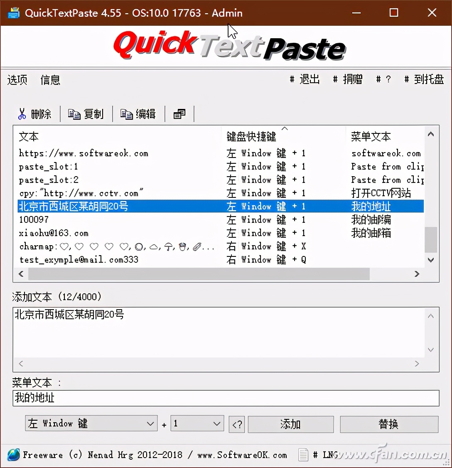Click the 右 Window 键 + X shortcut cell
452x468 pixels.
[266, 246]
